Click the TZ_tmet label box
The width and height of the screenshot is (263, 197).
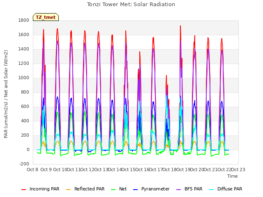coord(46,17)
